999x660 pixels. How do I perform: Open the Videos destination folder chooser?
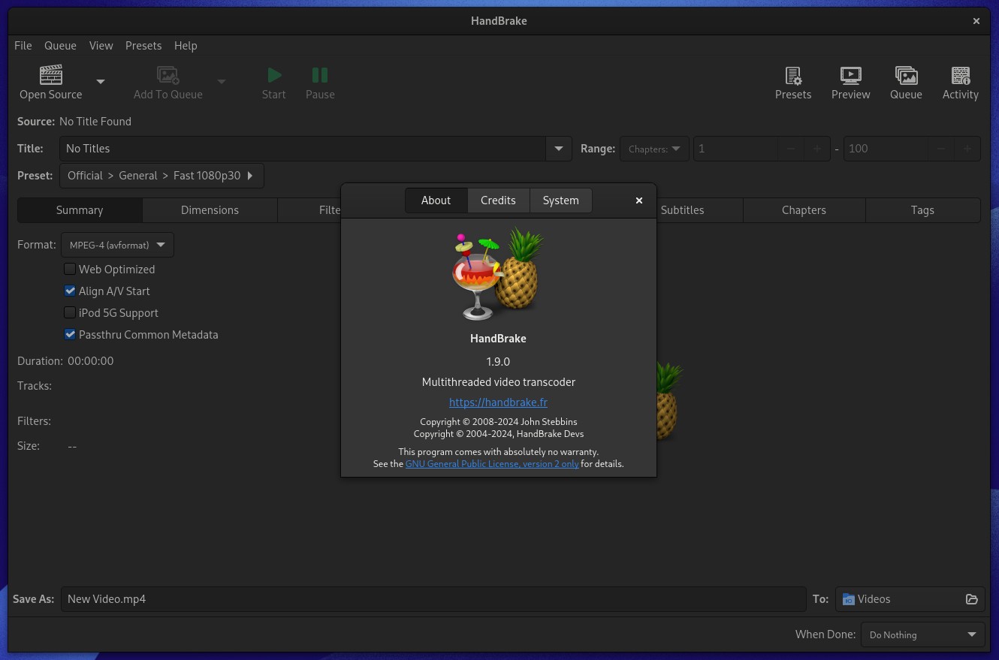[909, 599]
